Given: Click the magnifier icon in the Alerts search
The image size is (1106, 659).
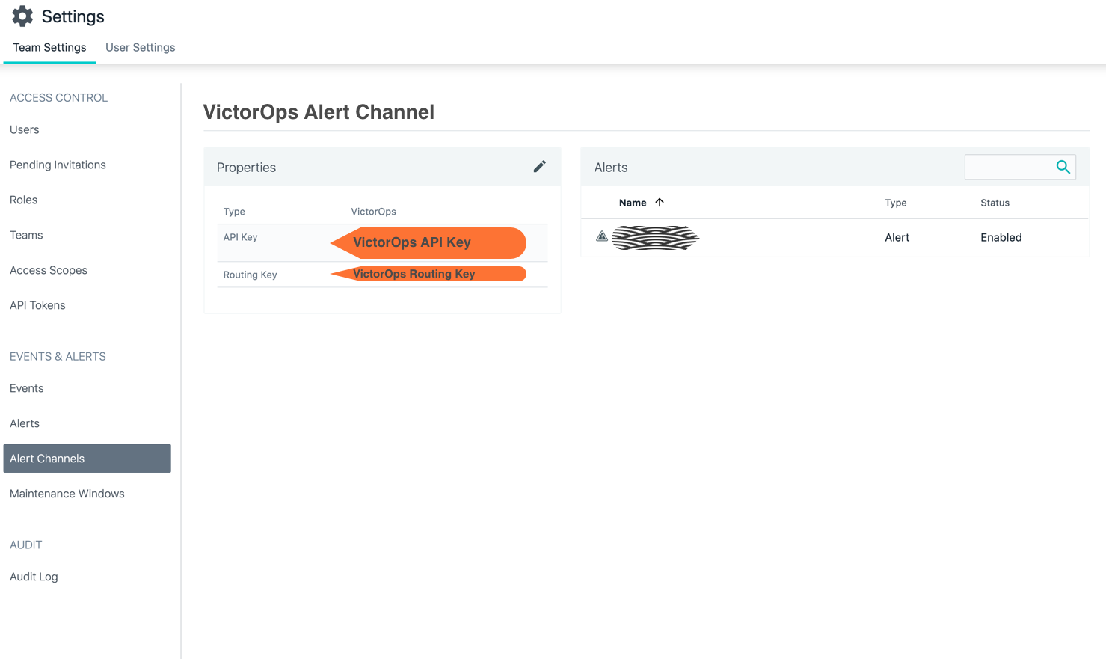Looking at the screenshot, I should point(1063,167).
